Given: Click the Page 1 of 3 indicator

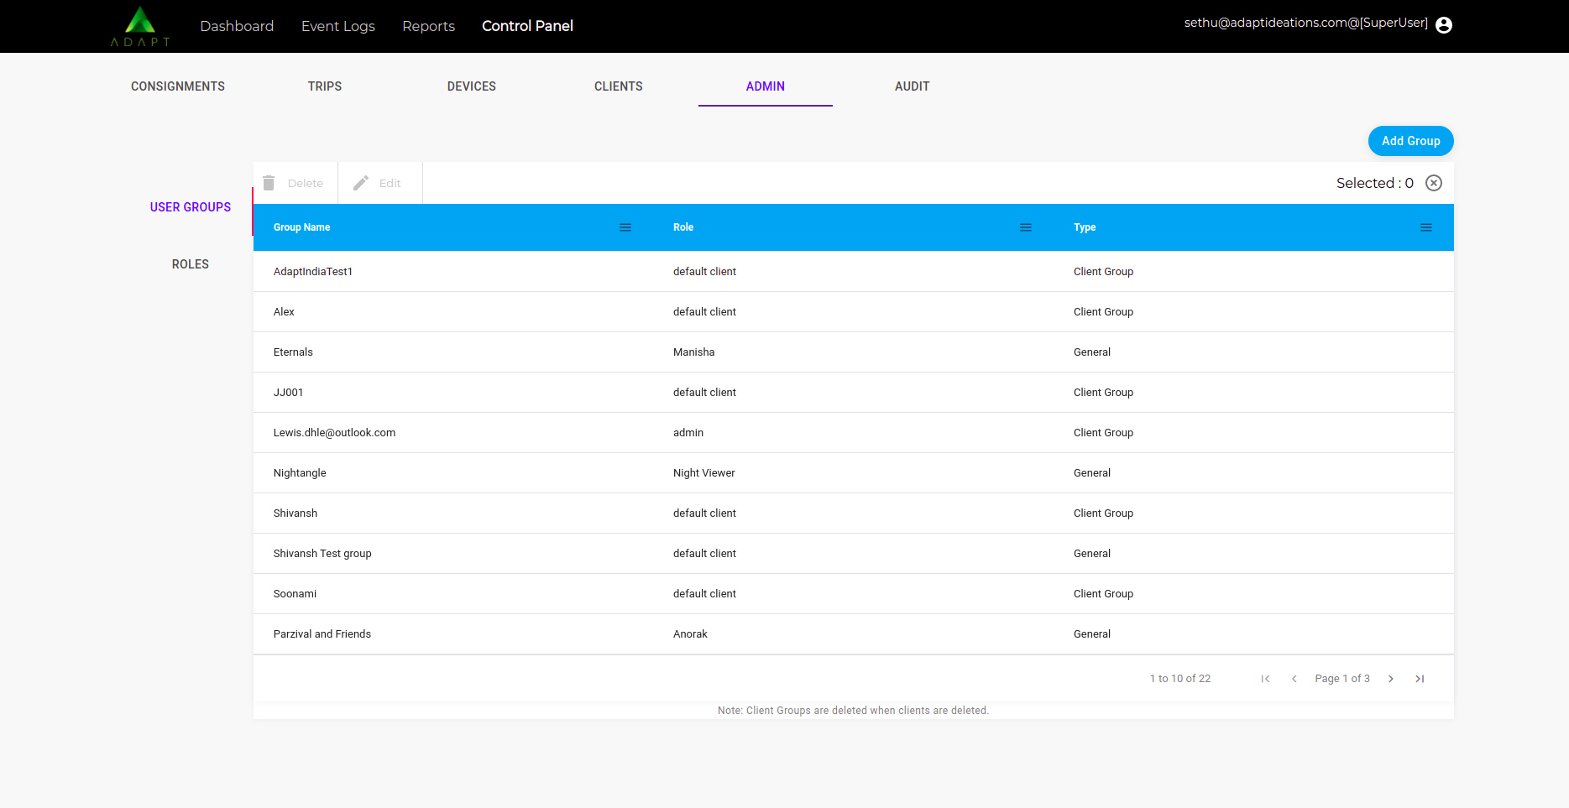Looking at the screenshot, I should [1342, 679].
